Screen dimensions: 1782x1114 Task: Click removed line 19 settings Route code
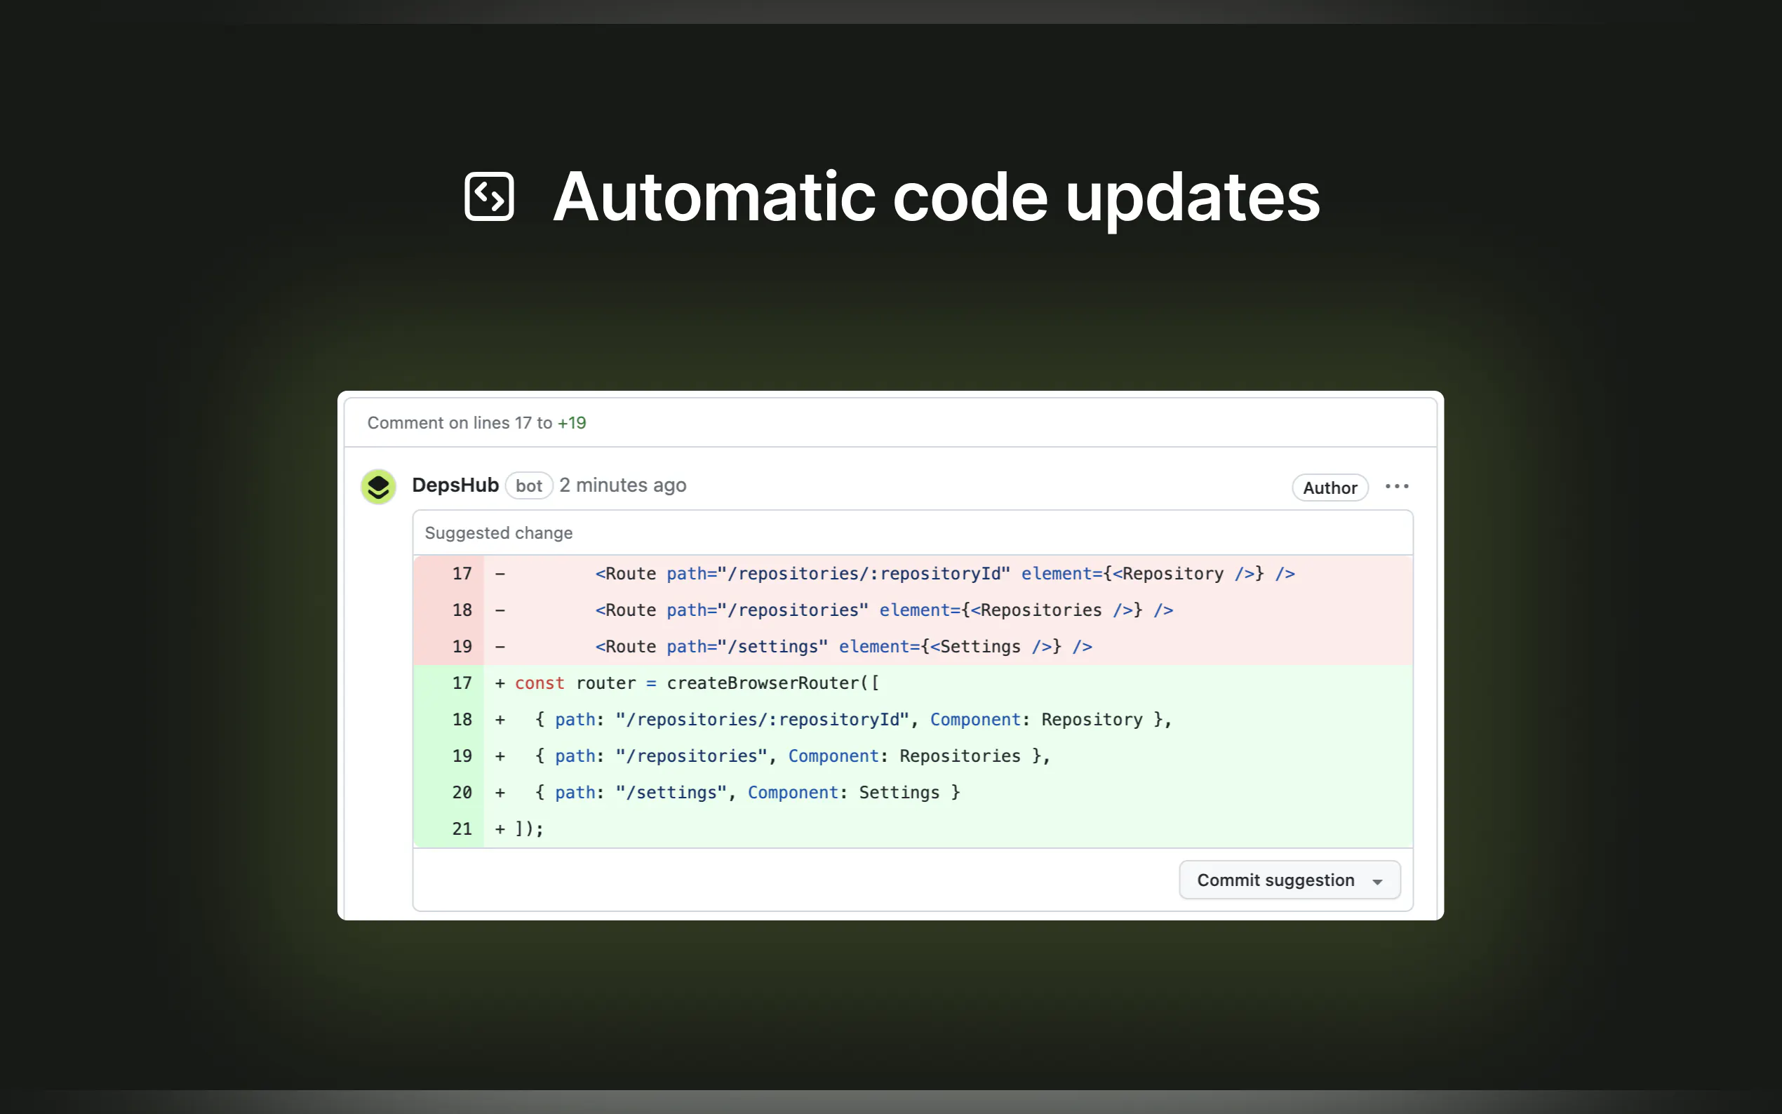click(x=843, y=646)
